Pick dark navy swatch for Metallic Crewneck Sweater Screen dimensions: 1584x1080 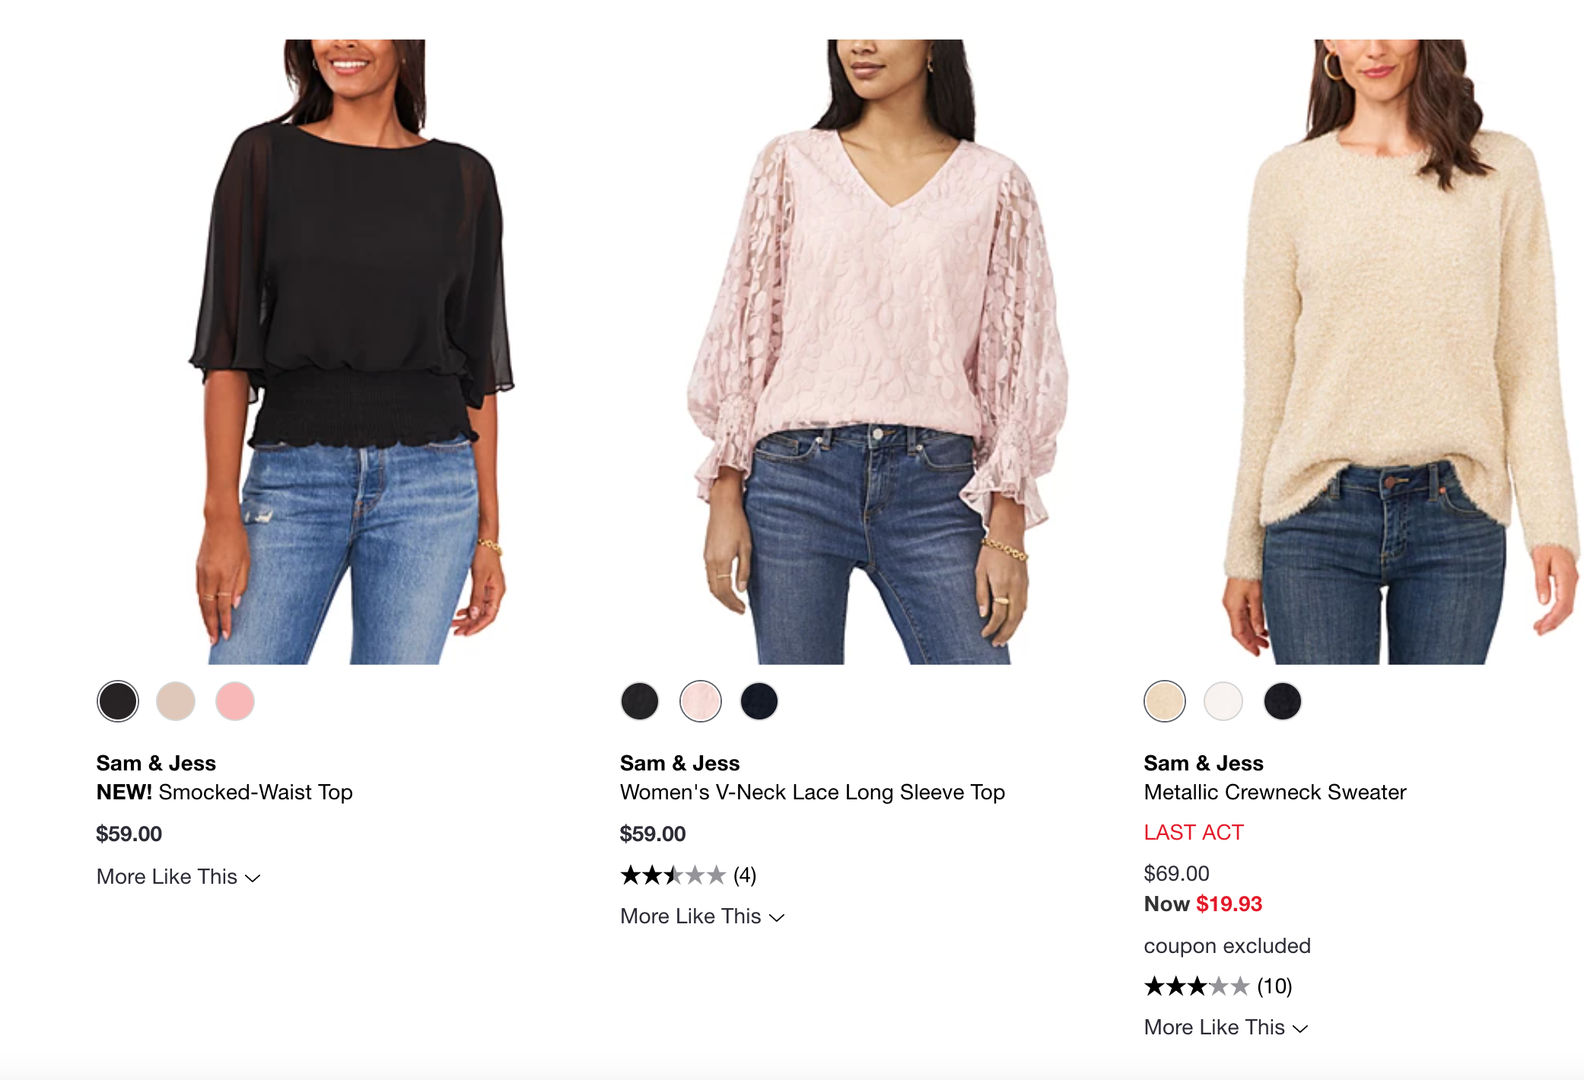[x=1283, y=700]
